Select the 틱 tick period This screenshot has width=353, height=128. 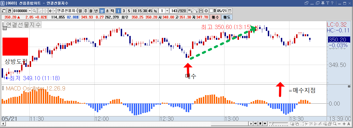(x=112, y=11)
